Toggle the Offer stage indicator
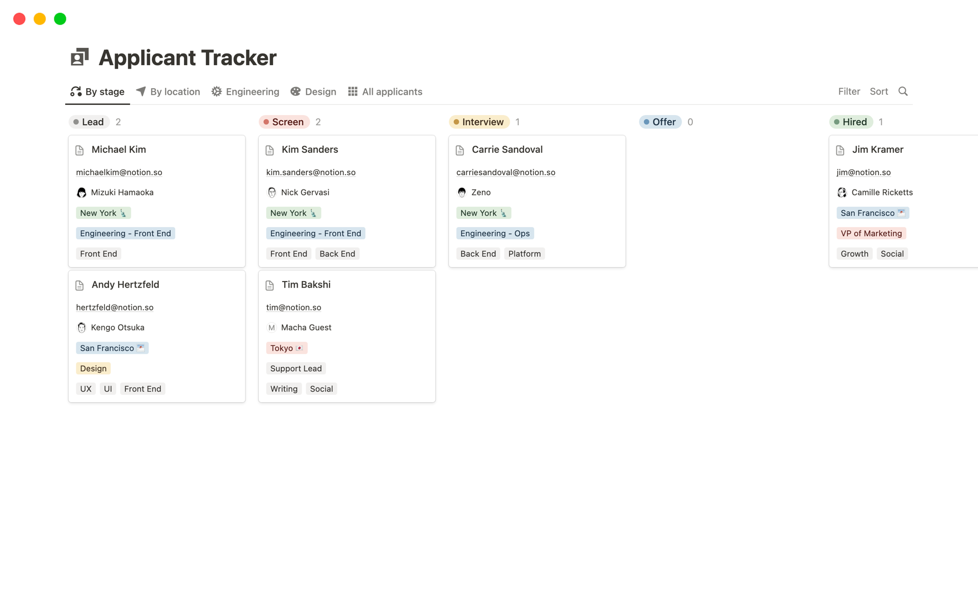The height and width of the screenshot is (611, 978). [660, 122]
